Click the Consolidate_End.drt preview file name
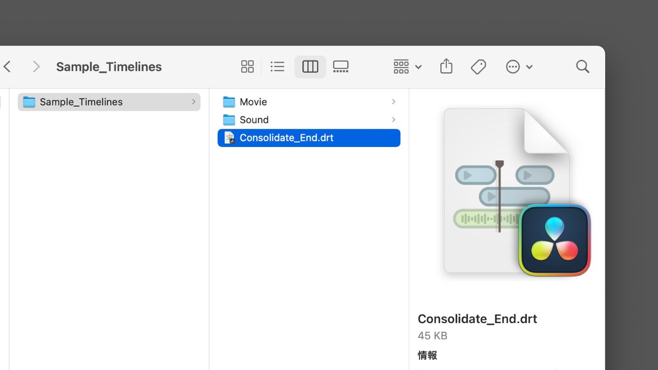The image size is (658, 370). click(x=477, y=319)
